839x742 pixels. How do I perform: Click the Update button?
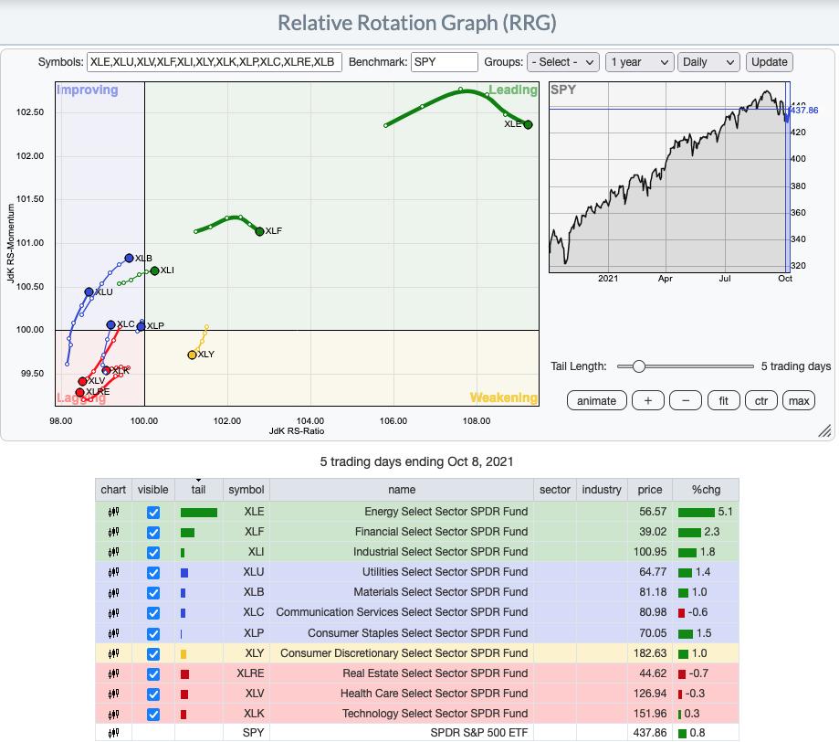(770, 62)
